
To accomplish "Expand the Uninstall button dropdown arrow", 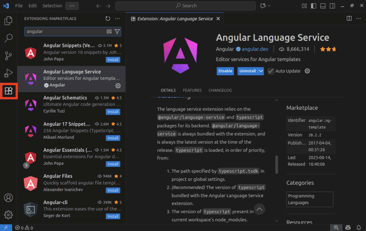I will (x=261, y=71).
